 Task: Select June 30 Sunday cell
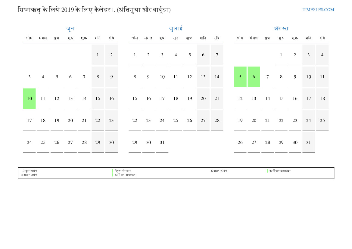111,142
